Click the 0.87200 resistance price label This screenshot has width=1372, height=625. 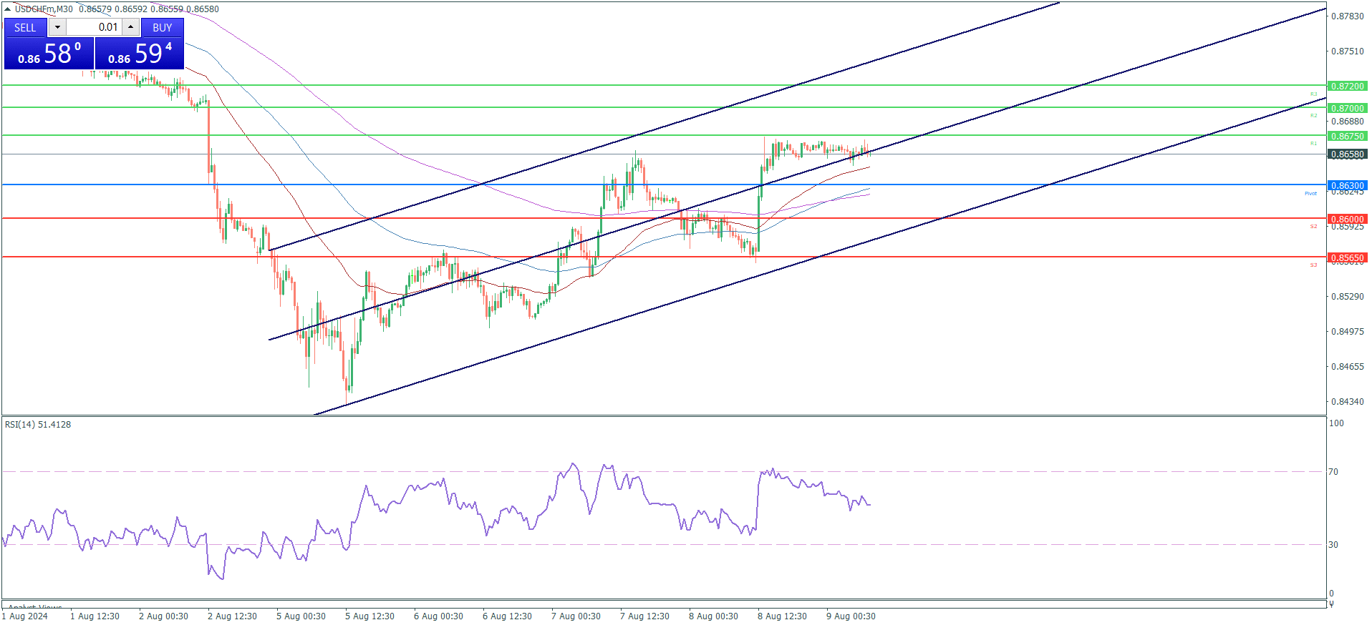(x=1347, y=86)
